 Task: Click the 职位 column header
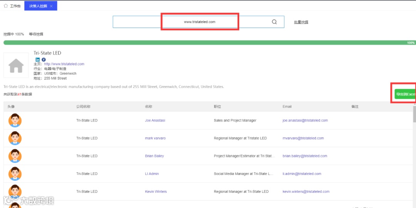point(217,106)
